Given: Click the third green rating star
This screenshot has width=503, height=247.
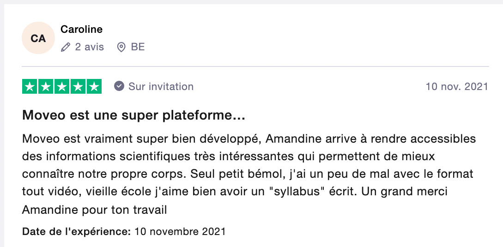Looking at the screenshot, I should (x=62, y=87).
